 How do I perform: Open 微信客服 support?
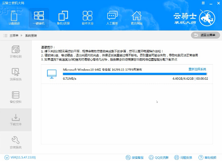(135, 158)
